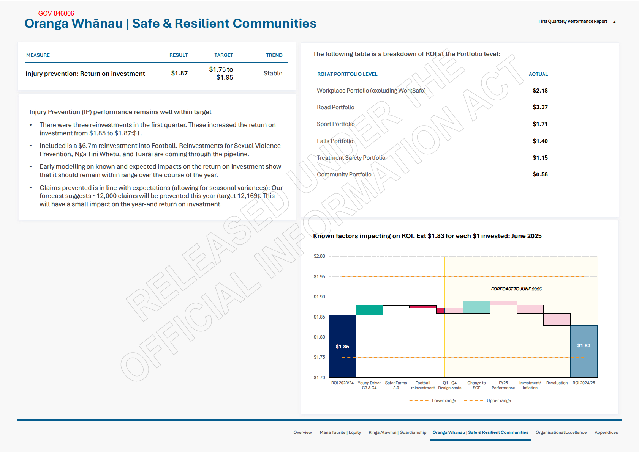Open Ringa Atawhai | Guardianship tab
Image resolution: width=639 pixels, height=452 pixels.
tap(397, 432)
